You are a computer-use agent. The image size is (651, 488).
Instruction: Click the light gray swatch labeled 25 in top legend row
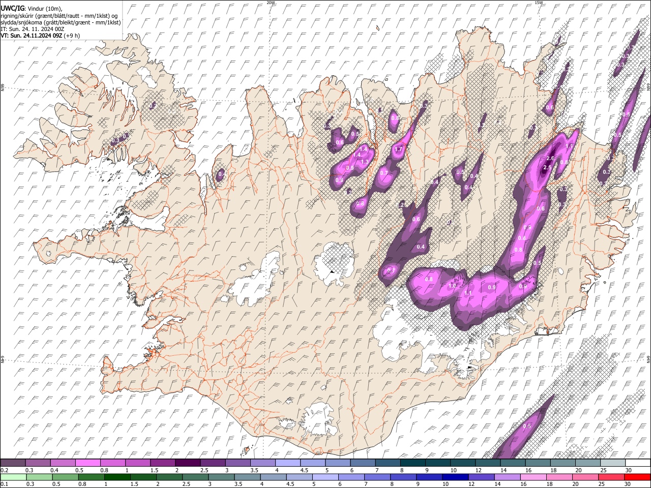pyautogui.click(x=612, y=463)
